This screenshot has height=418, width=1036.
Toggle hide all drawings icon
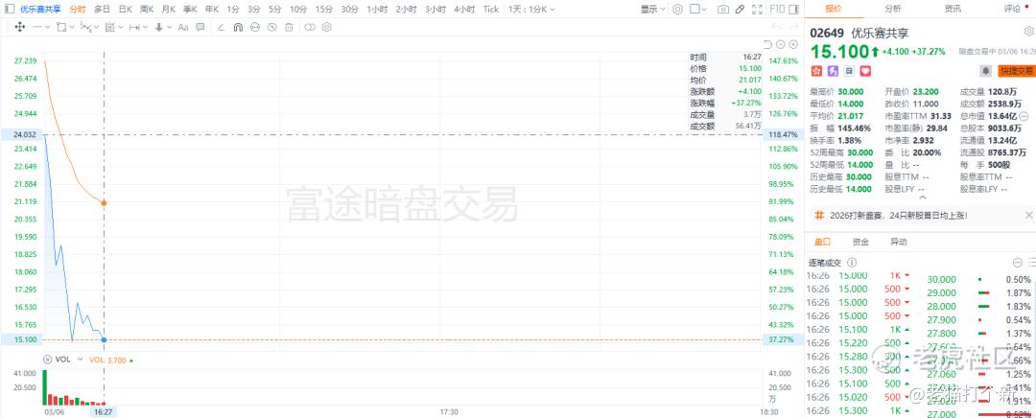pos(272,27)
